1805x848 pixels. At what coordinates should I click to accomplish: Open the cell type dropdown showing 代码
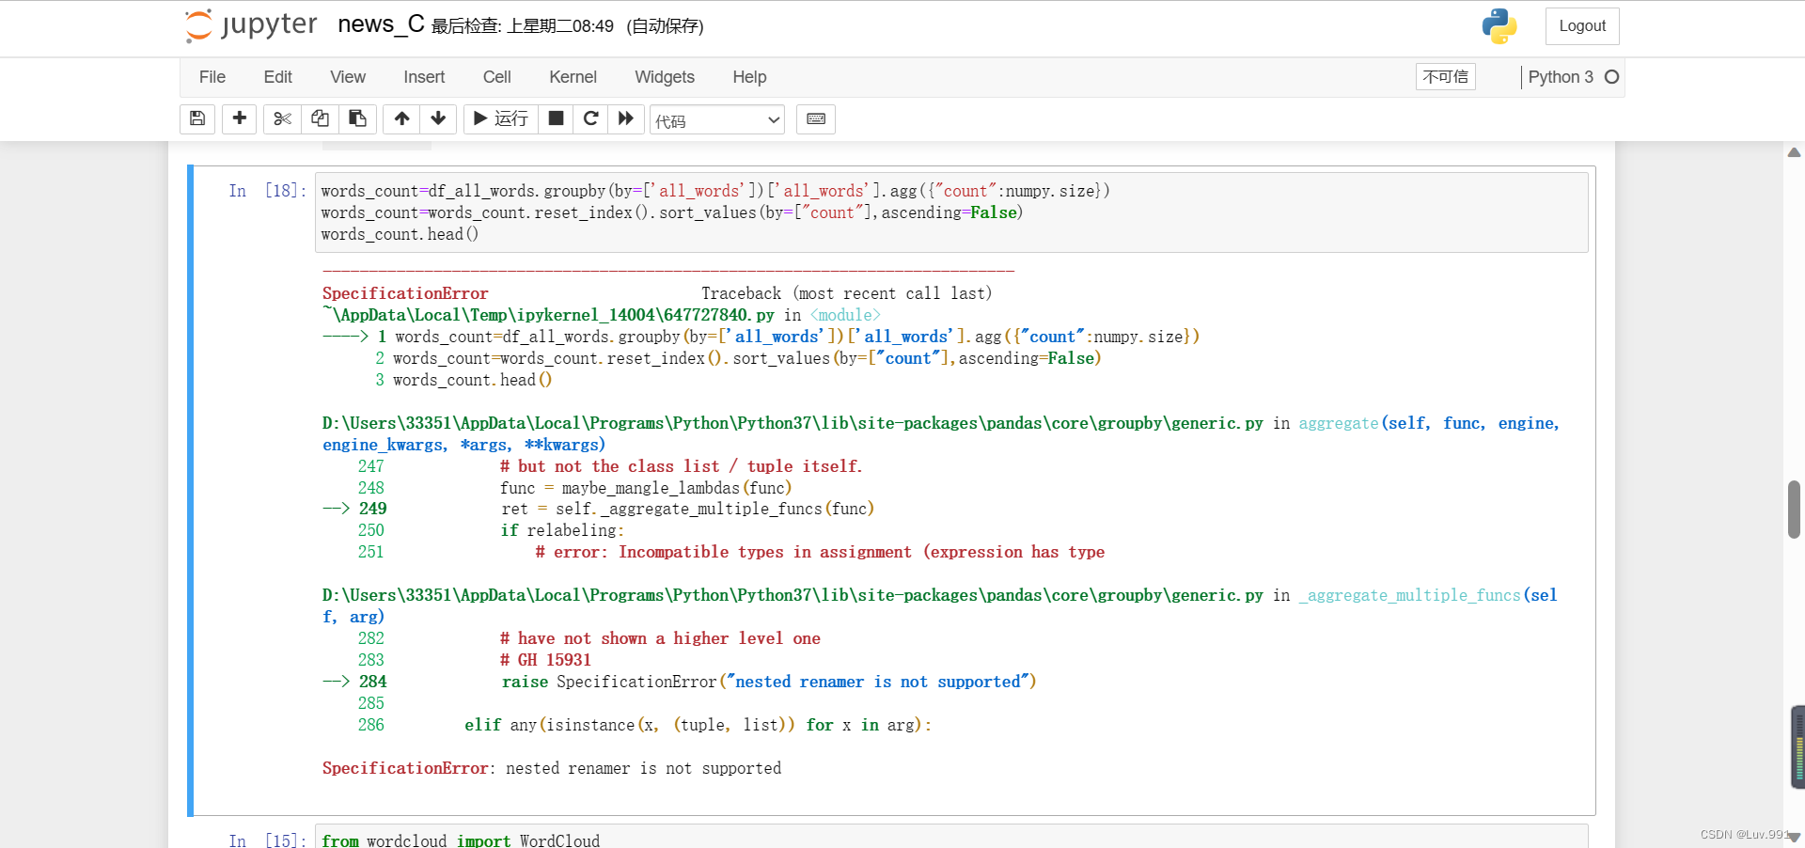716,119
